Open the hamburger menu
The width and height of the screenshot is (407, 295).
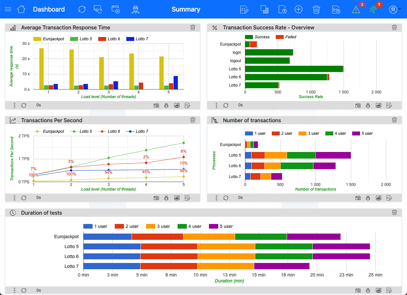pyautogui.click(x=8, y=9)
